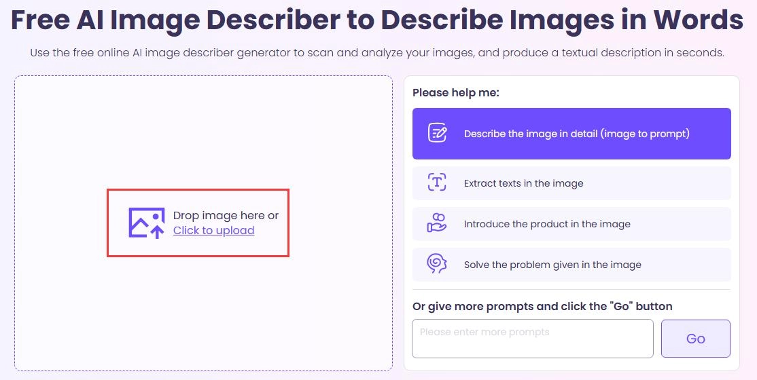757x380 pixels.
Task: Select 'Describe the image in detail' option
Action: coord(576,134)
